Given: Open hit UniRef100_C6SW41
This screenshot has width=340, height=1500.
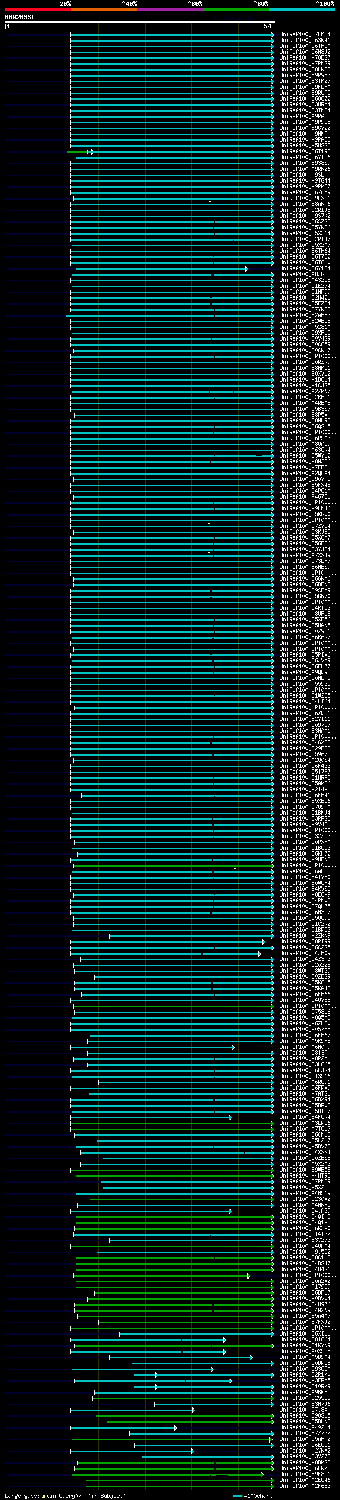Looking at the screenshot, I should click(304, 40).
